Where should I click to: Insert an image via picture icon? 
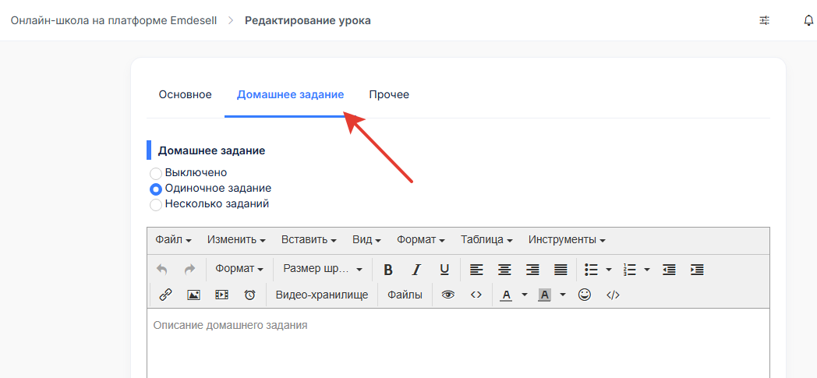click(x=194, y=295)
